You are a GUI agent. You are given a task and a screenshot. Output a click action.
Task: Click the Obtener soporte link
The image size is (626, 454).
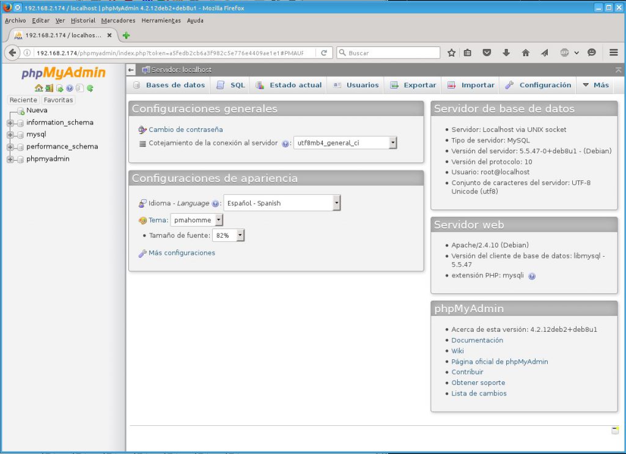(x=478, y=383)
